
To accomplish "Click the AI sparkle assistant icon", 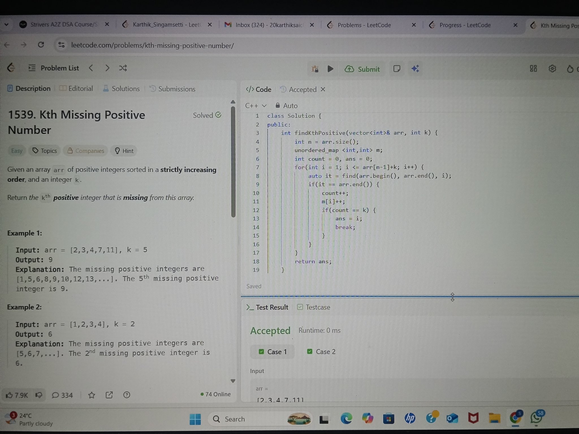I will tap(415, 69).
